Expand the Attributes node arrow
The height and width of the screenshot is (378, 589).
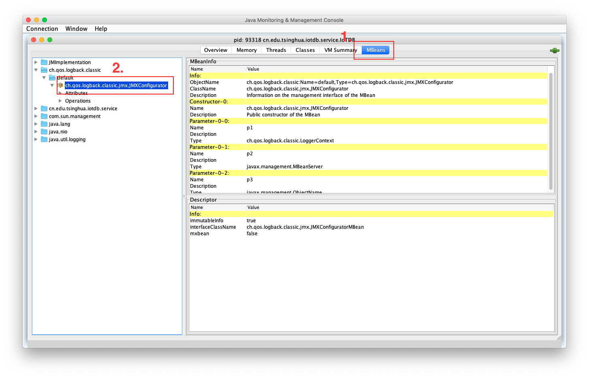coord(60,93)
